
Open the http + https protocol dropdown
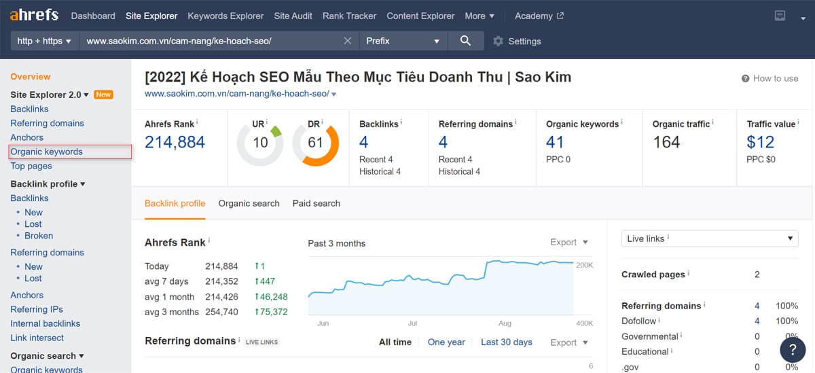(x=44, y=41)
